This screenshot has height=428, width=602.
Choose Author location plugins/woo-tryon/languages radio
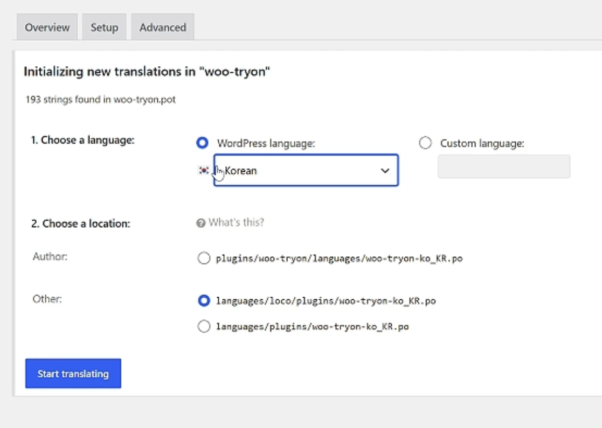tap(204, 258)
